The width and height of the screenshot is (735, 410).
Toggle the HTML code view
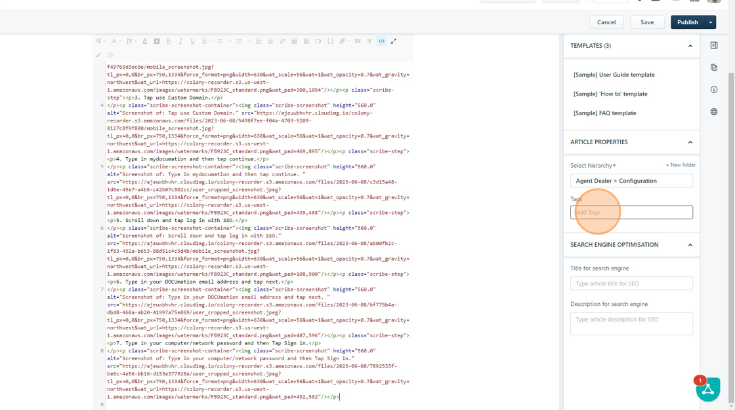click(381, 41)
